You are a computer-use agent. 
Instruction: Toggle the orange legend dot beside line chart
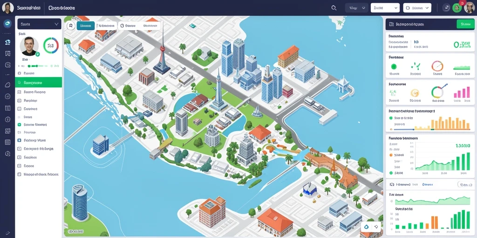point(391,155)
